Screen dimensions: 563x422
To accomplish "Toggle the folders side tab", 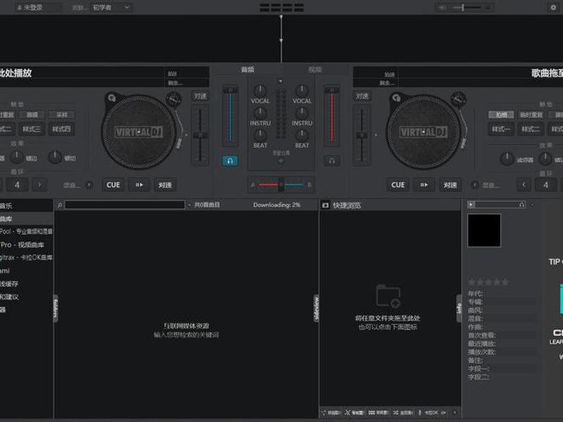I will point(56,308).
